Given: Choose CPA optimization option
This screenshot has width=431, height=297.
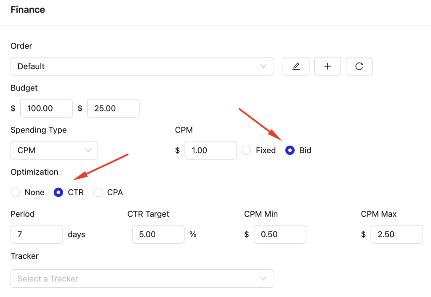Looking at the screenshot, I should coord(98,192).
